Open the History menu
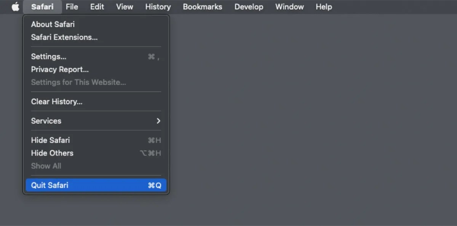 [158, 6]
